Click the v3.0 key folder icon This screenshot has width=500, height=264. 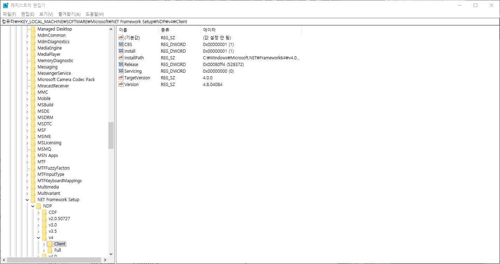[x=45, y=225]
